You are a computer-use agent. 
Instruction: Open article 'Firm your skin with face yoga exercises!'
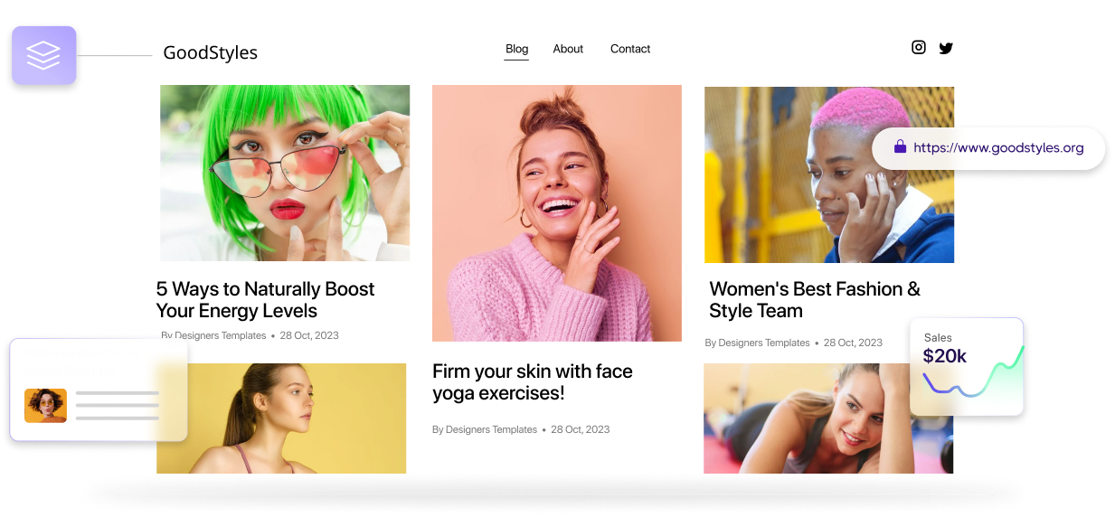(x=532, y=382)
